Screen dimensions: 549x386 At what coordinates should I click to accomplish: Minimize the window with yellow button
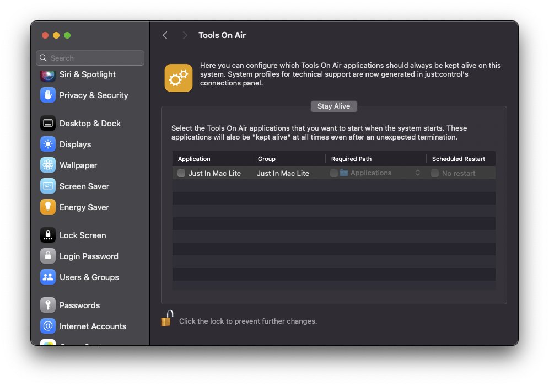coord(56,35)
